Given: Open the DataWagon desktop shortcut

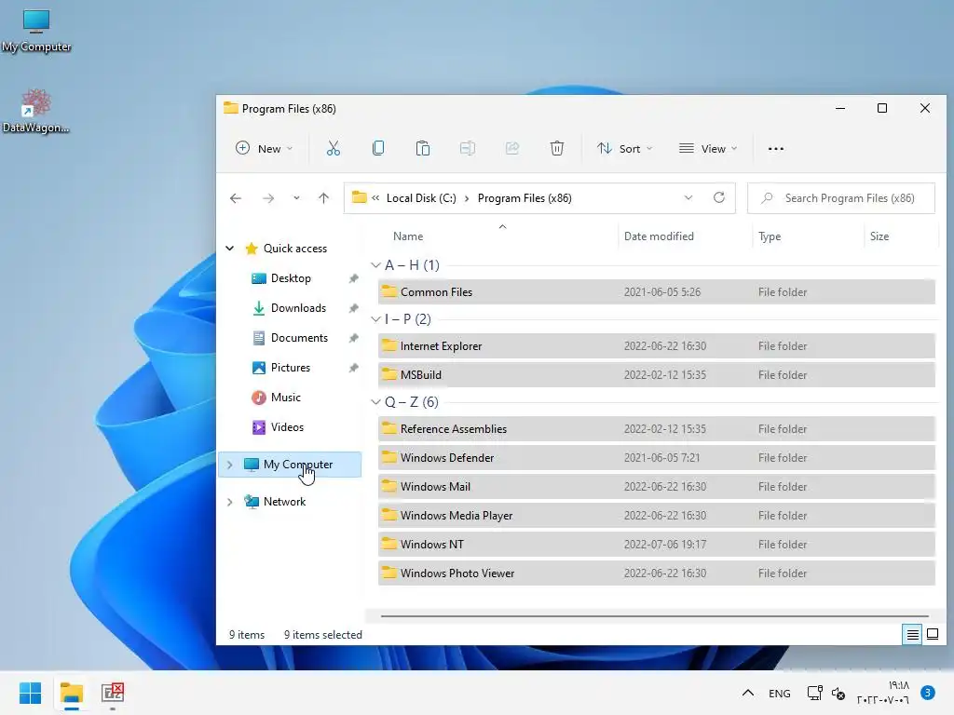Looking at the screenshot, I should (x=36, y=111).
